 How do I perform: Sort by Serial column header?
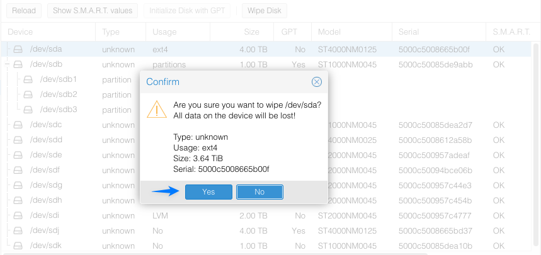pos(439,32)
